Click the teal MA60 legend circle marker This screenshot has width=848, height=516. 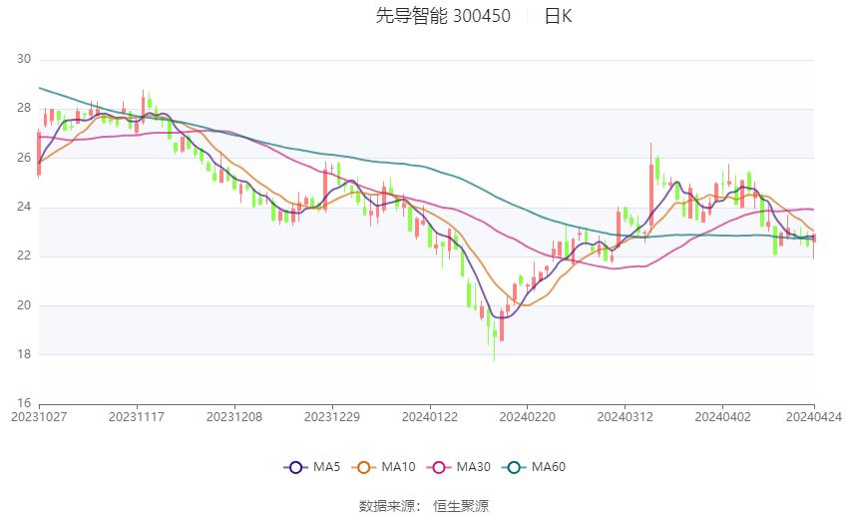pyautogui.click(x=513, y=466)
